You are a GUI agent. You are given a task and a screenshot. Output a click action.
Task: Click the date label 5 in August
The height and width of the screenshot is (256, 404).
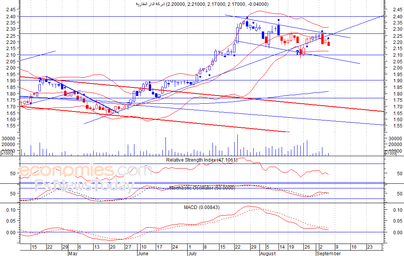click(x=268, y=247)
